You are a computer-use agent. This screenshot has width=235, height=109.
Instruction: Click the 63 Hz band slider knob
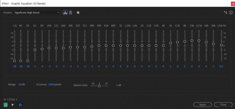tap(35, 50)
